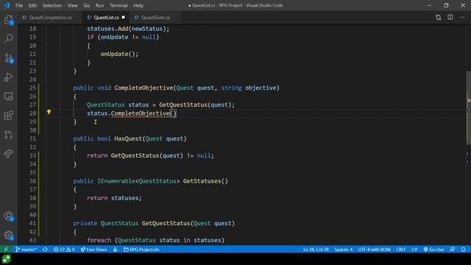Open the Search view in activity bar
471x265 pixels.
click(8, 38)
